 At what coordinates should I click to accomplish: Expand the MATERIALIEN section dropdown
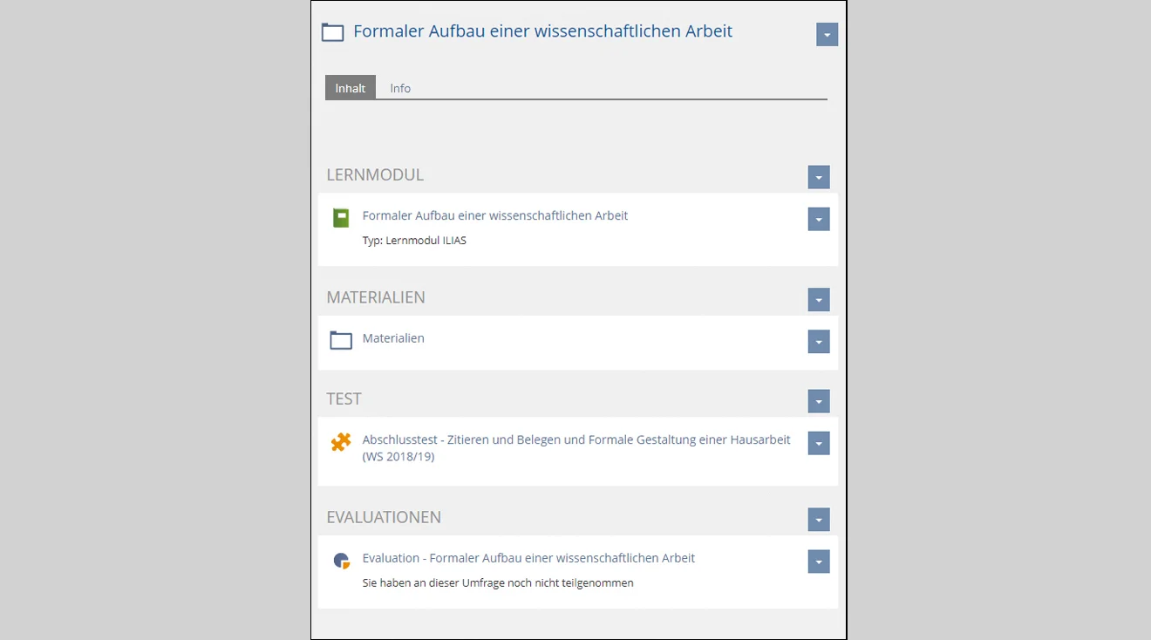tap(818, 299)
